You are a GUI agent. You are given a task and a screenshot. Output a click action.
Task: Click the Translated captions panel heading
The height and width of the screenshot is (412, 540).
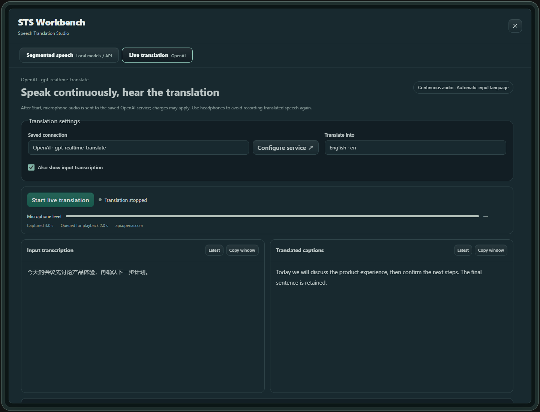tap(300, 250)
